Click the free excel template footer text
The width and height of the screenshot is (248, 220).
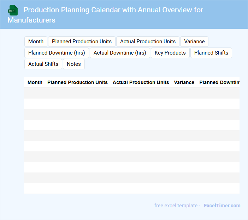[177, 206]
